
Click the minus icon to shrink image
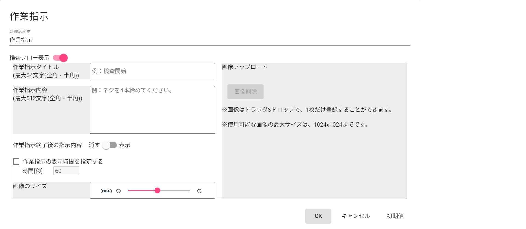(118, 191)
